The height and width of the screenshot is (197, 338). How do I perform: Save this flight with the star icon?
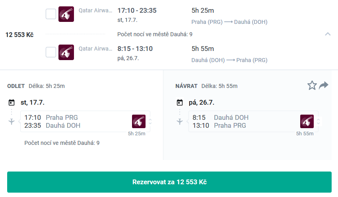pos(312,86)
